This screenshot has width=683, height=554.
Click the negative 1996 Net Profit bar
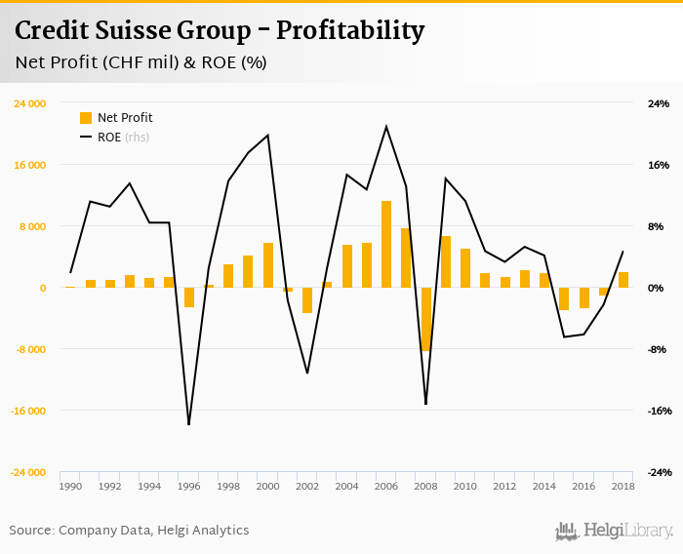(x=189, y=297)
